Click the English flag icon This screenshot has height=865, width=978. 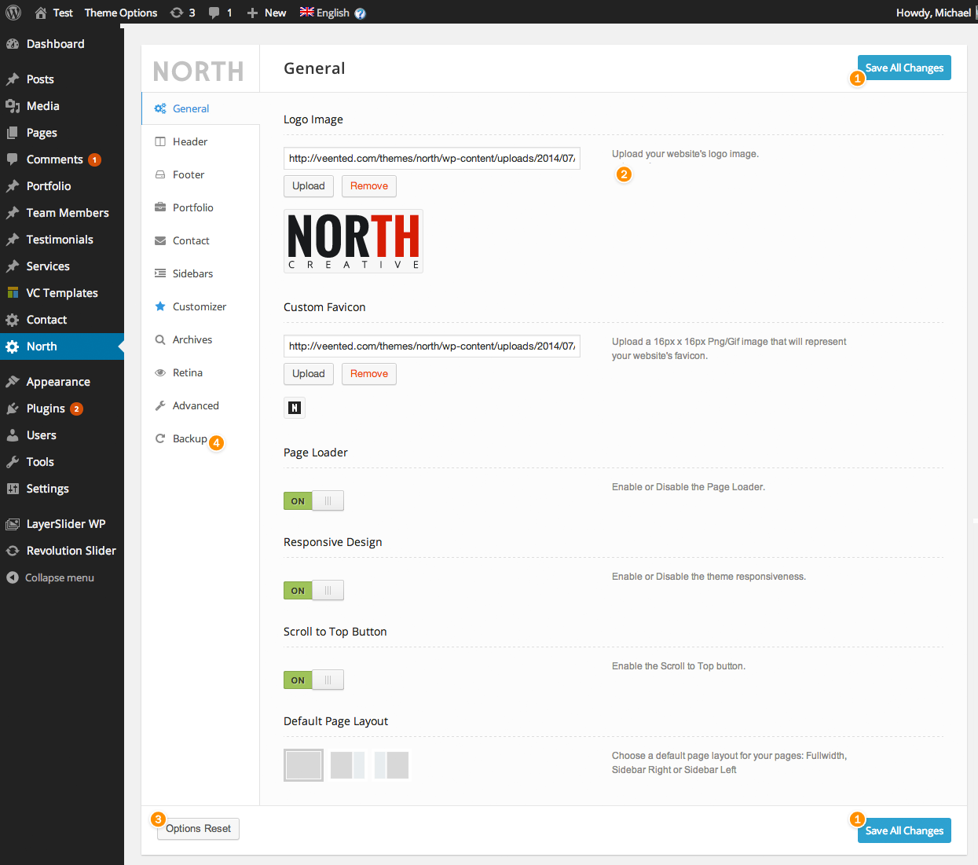(x=306, y=12)
